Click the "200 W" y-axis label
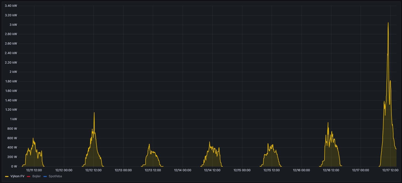The image size is (402, 183). click(x=12, y=157)
